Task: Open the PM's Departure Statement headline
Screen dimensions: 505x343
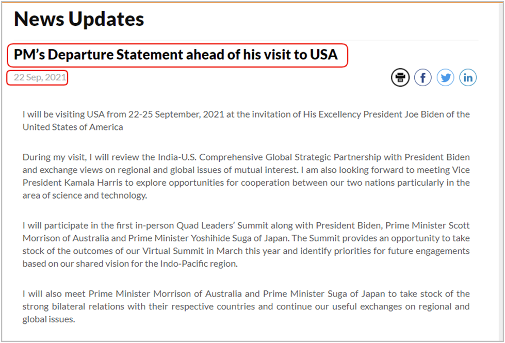Action: click(176, 55)
